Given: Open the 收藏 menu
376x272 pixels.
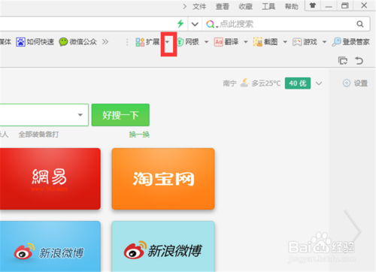Looking at the screenshot, I should point(245,7).
